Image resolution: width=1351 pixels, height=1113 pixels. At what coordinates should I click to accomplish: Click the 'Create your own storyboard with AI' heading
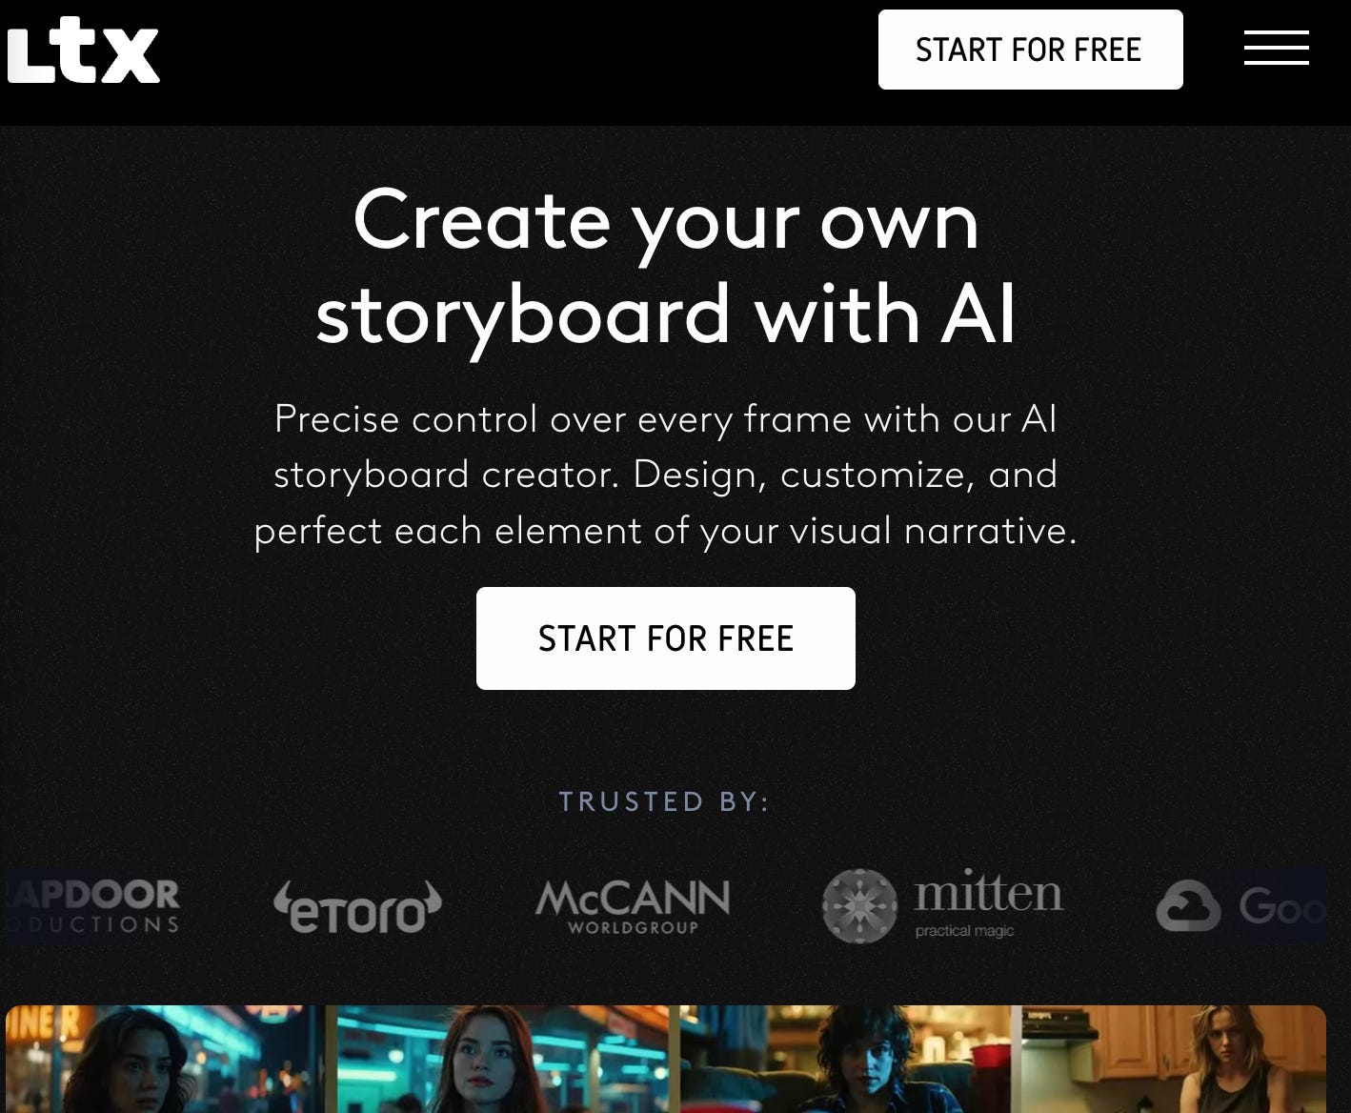point(666,267)
